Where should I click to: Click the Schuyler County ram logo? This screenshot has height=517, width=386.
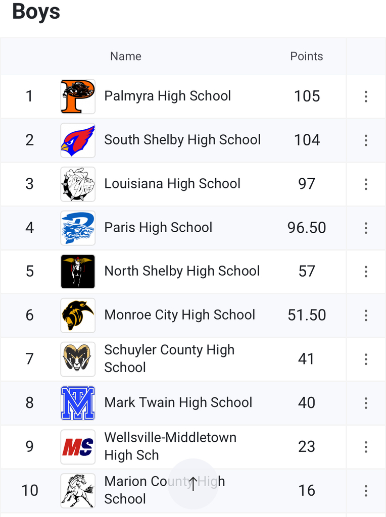coord(78,359)
